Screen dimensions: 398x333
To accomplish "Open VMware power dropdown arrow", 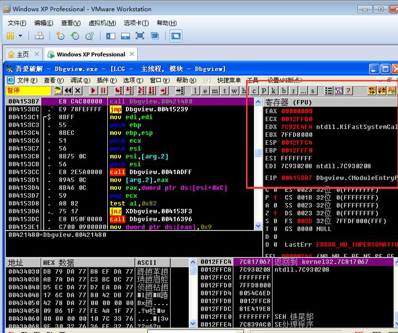I will click(x=20, y=36).
